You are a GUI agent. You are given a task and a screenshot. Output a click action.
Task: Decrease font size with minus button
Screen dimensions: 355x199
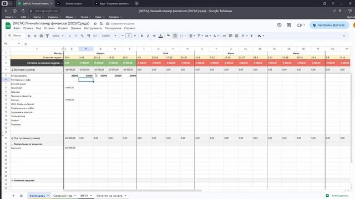(123, 36)
